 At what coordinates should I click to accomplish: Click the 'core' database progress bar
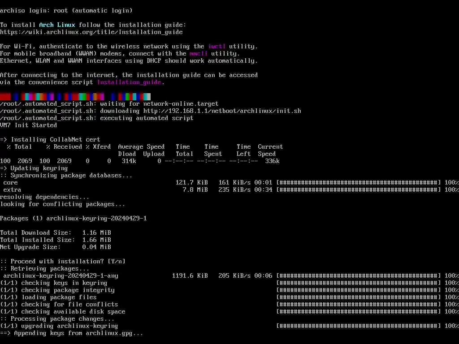pos(359,183)
